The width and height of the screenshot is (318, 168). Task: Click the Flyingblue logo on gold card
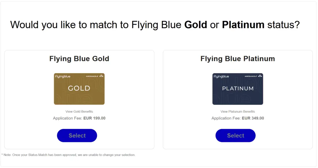63,77
